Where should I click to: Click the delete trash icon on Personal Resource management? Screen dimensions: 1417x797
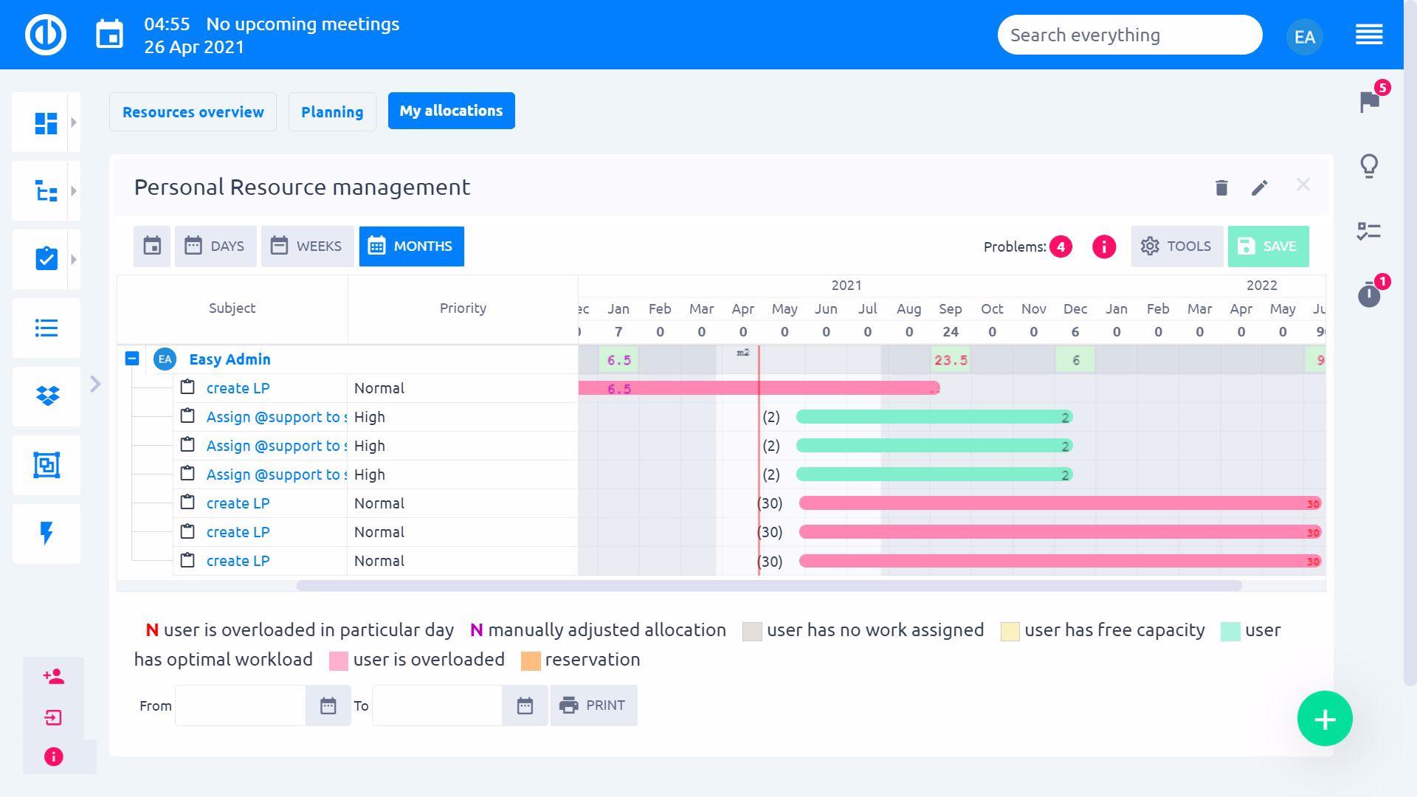click(1221, 187)
